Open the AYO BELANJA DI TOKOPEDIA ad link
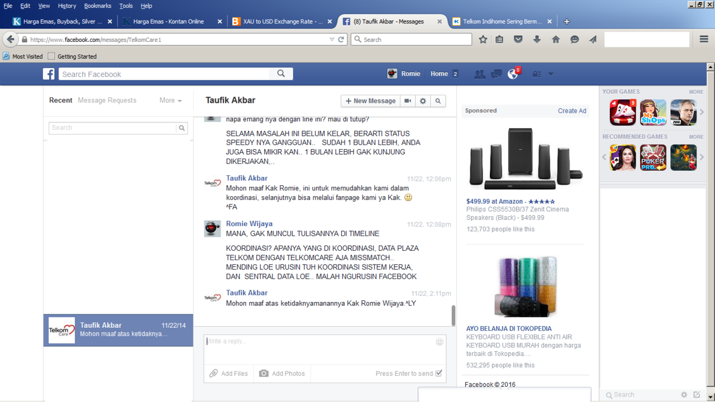Screen dimensions: 715x402 pyautogui.click(x=509, y=329)
